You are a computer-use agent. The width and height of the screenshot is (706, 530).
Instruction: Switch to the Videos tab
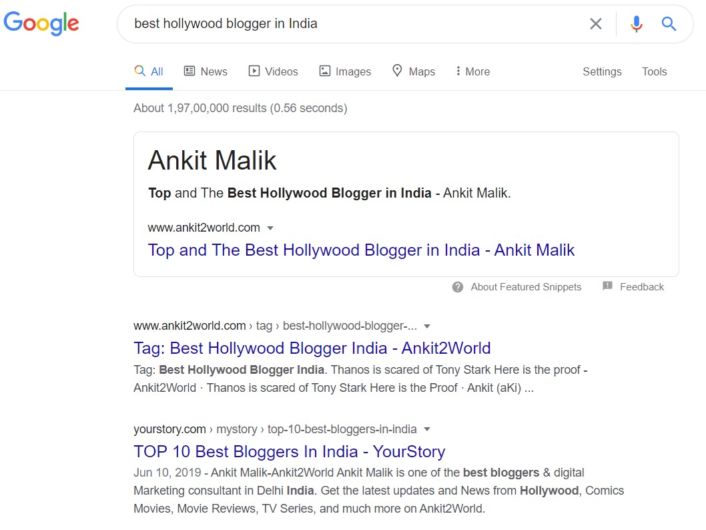point(274,71)
